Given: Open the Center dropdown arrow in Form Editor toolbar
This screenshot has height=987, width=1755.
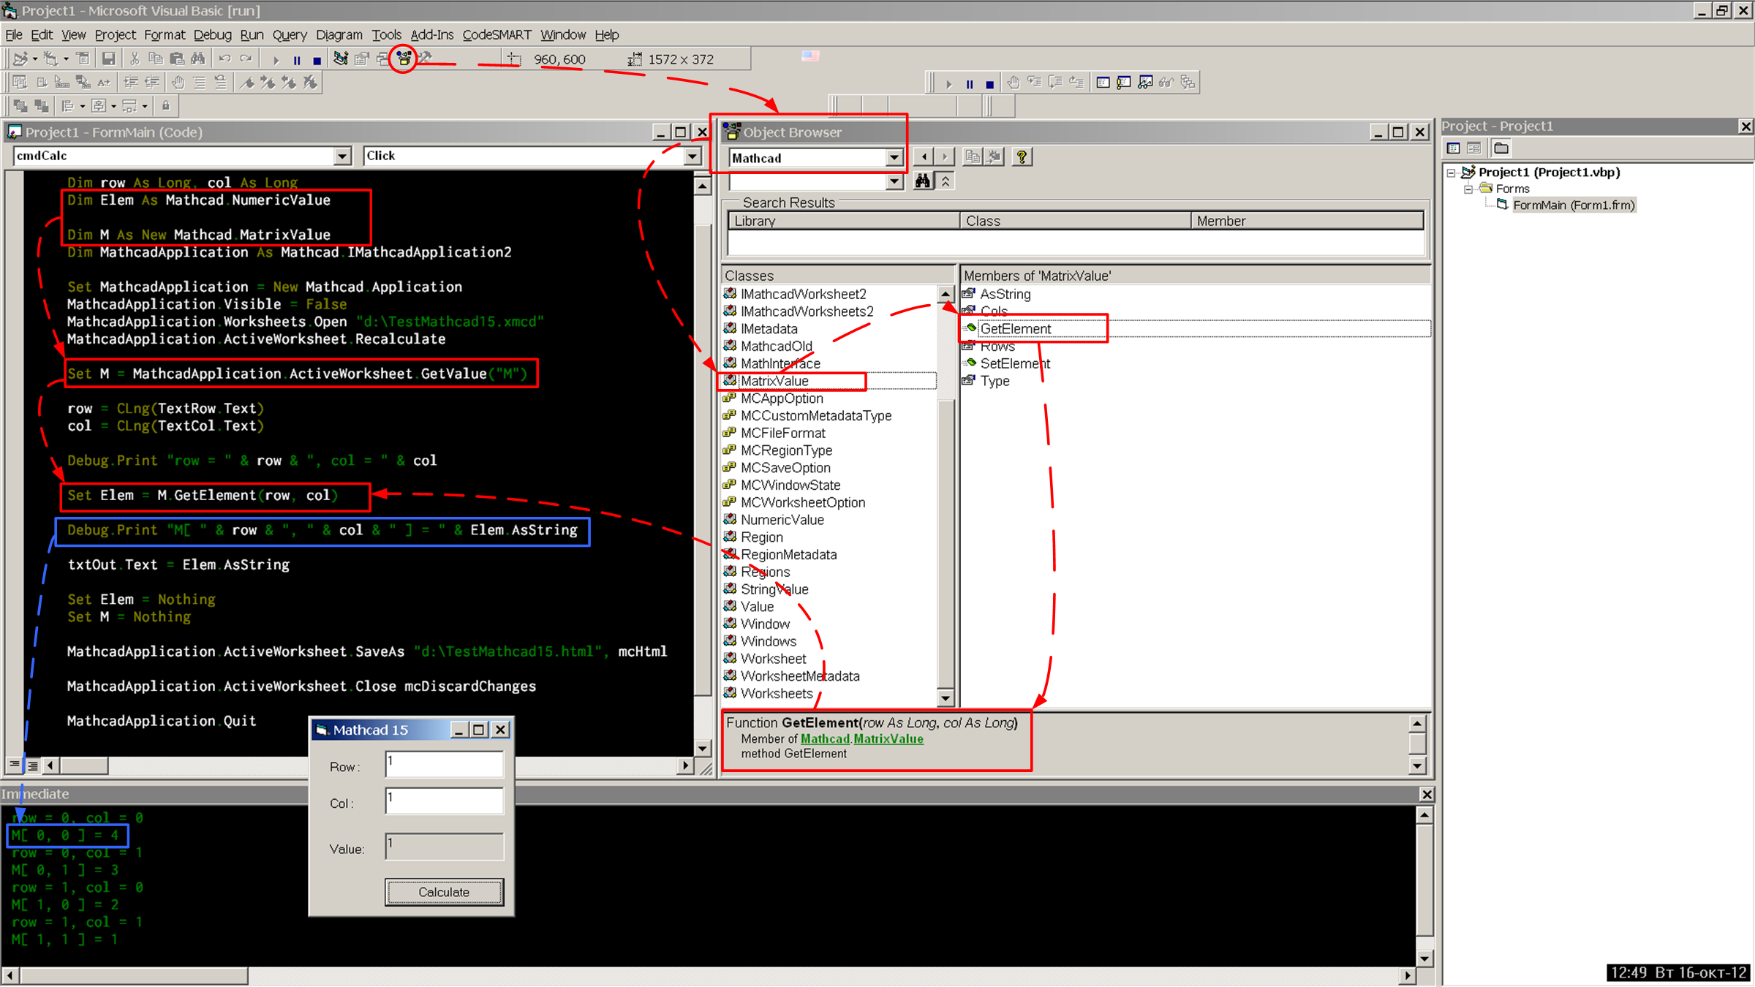Looking at the screenshot, I should (x=113, y=106).
